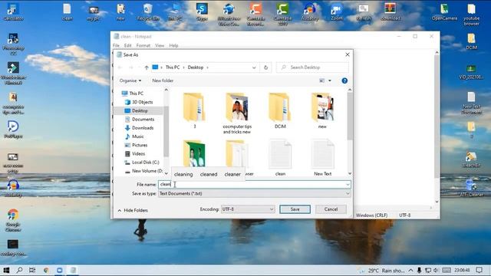Open the change view options dropdown arrow
The image size is (491, 276).
[x=329, y=80]
